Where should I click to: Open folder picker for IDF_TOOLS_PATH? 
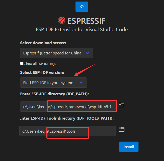pos(122,129)
